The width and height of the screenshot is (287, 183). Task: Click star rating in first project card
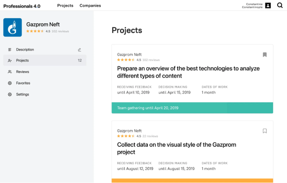pos(126,60)
